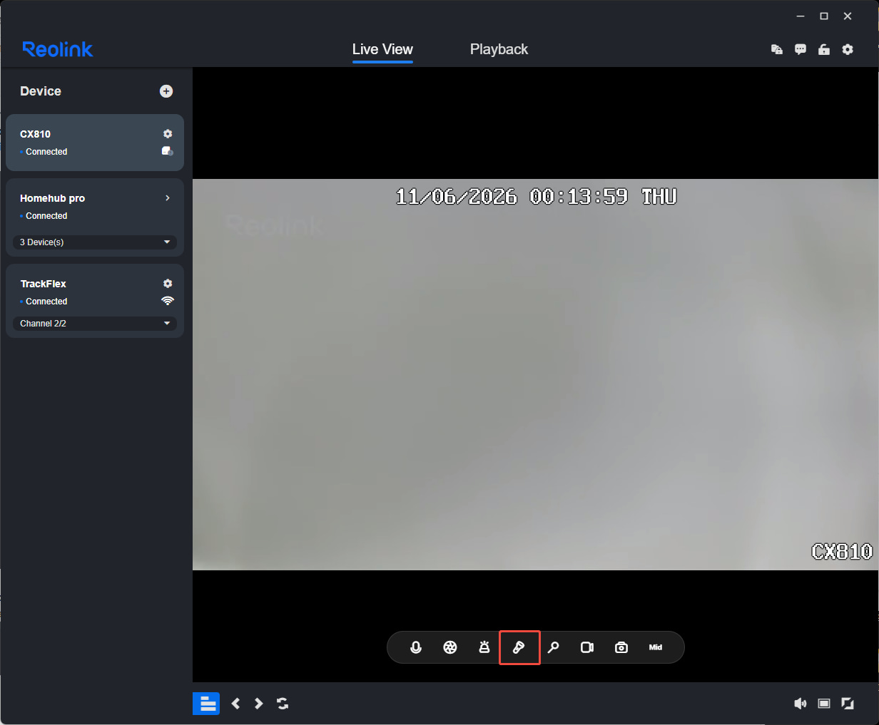Start recording with the video camera icon
The image size is (879, 725).
pos(587,647)
